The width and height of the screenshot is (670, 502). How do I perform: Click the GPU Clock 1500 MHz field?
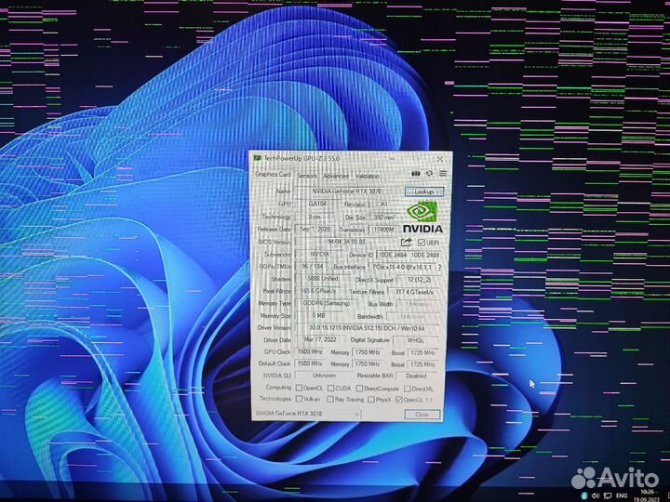click(310, 352)
